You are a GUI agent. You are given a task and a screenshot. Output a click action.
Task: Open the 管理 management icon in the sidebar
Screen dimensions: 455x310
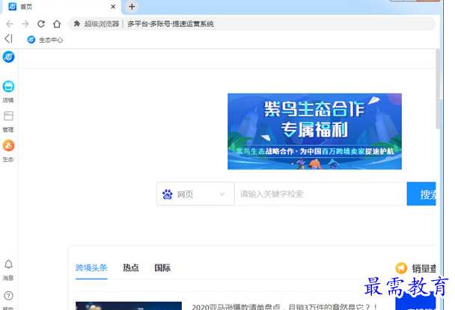point(8,116)
